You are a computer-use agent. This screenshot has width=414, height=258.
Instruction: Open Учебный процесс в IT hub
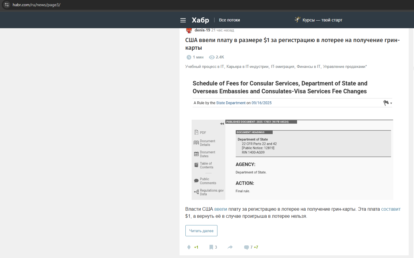tap(205, 67)
